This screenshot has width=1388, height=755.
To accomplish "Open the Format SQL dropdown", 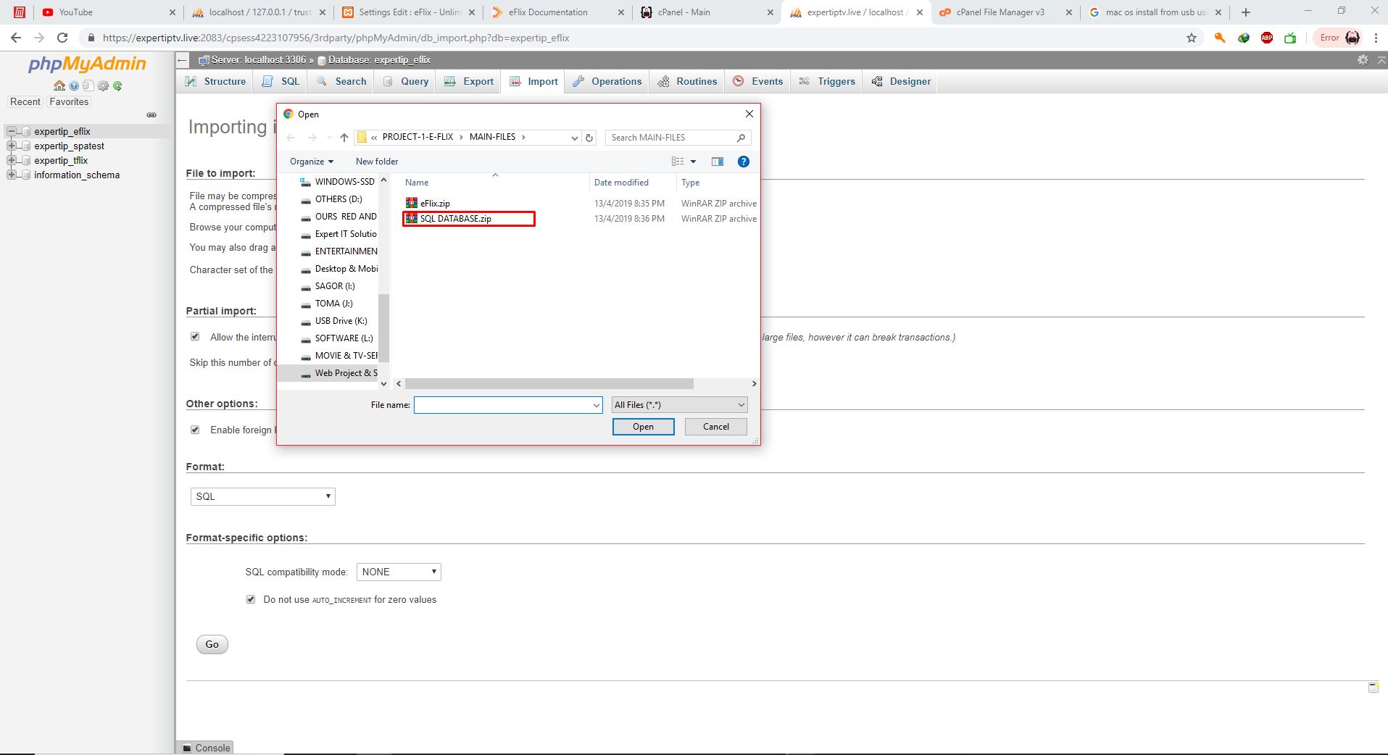I will (x=262, y=496).
